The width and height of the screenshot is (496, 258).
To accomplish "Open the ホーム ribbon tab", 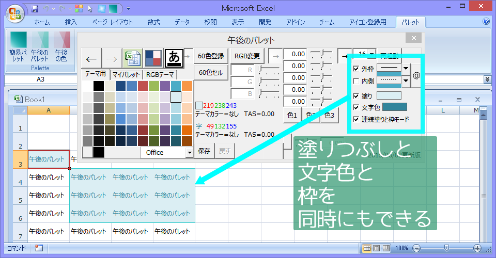I will coord(42,22).
